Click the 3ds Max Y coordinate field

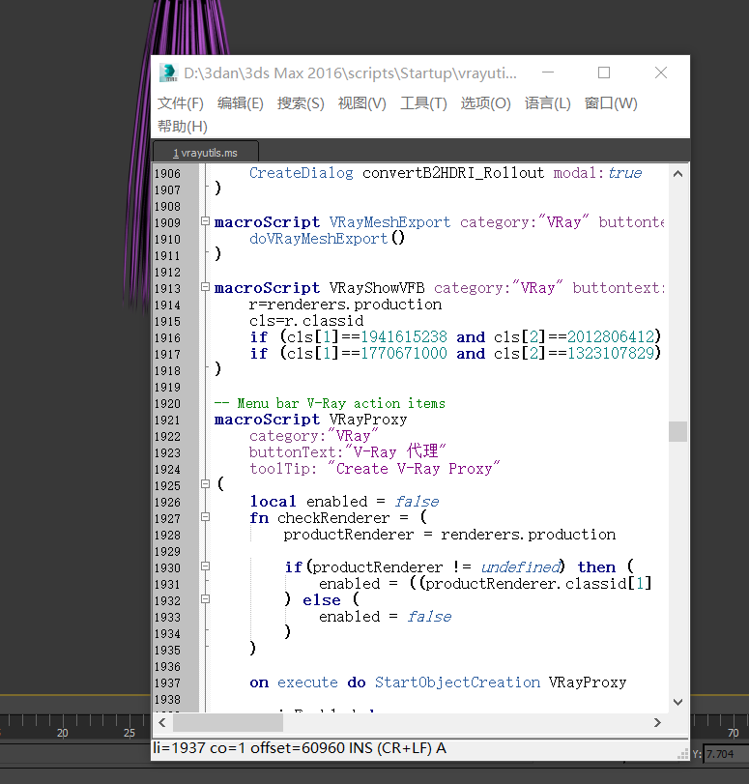pos(727,754)
